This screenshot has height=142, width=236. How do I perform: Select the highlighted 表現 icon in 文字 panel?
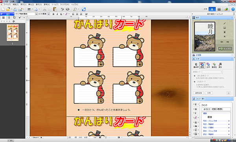tap(202, 65)
